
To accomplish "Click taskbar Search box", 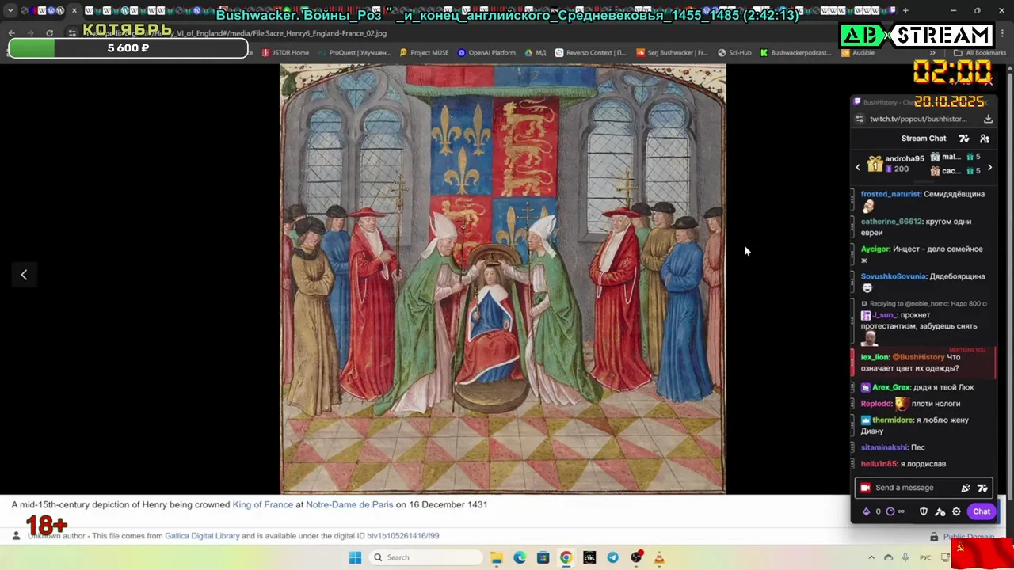I will pos(427,557).
